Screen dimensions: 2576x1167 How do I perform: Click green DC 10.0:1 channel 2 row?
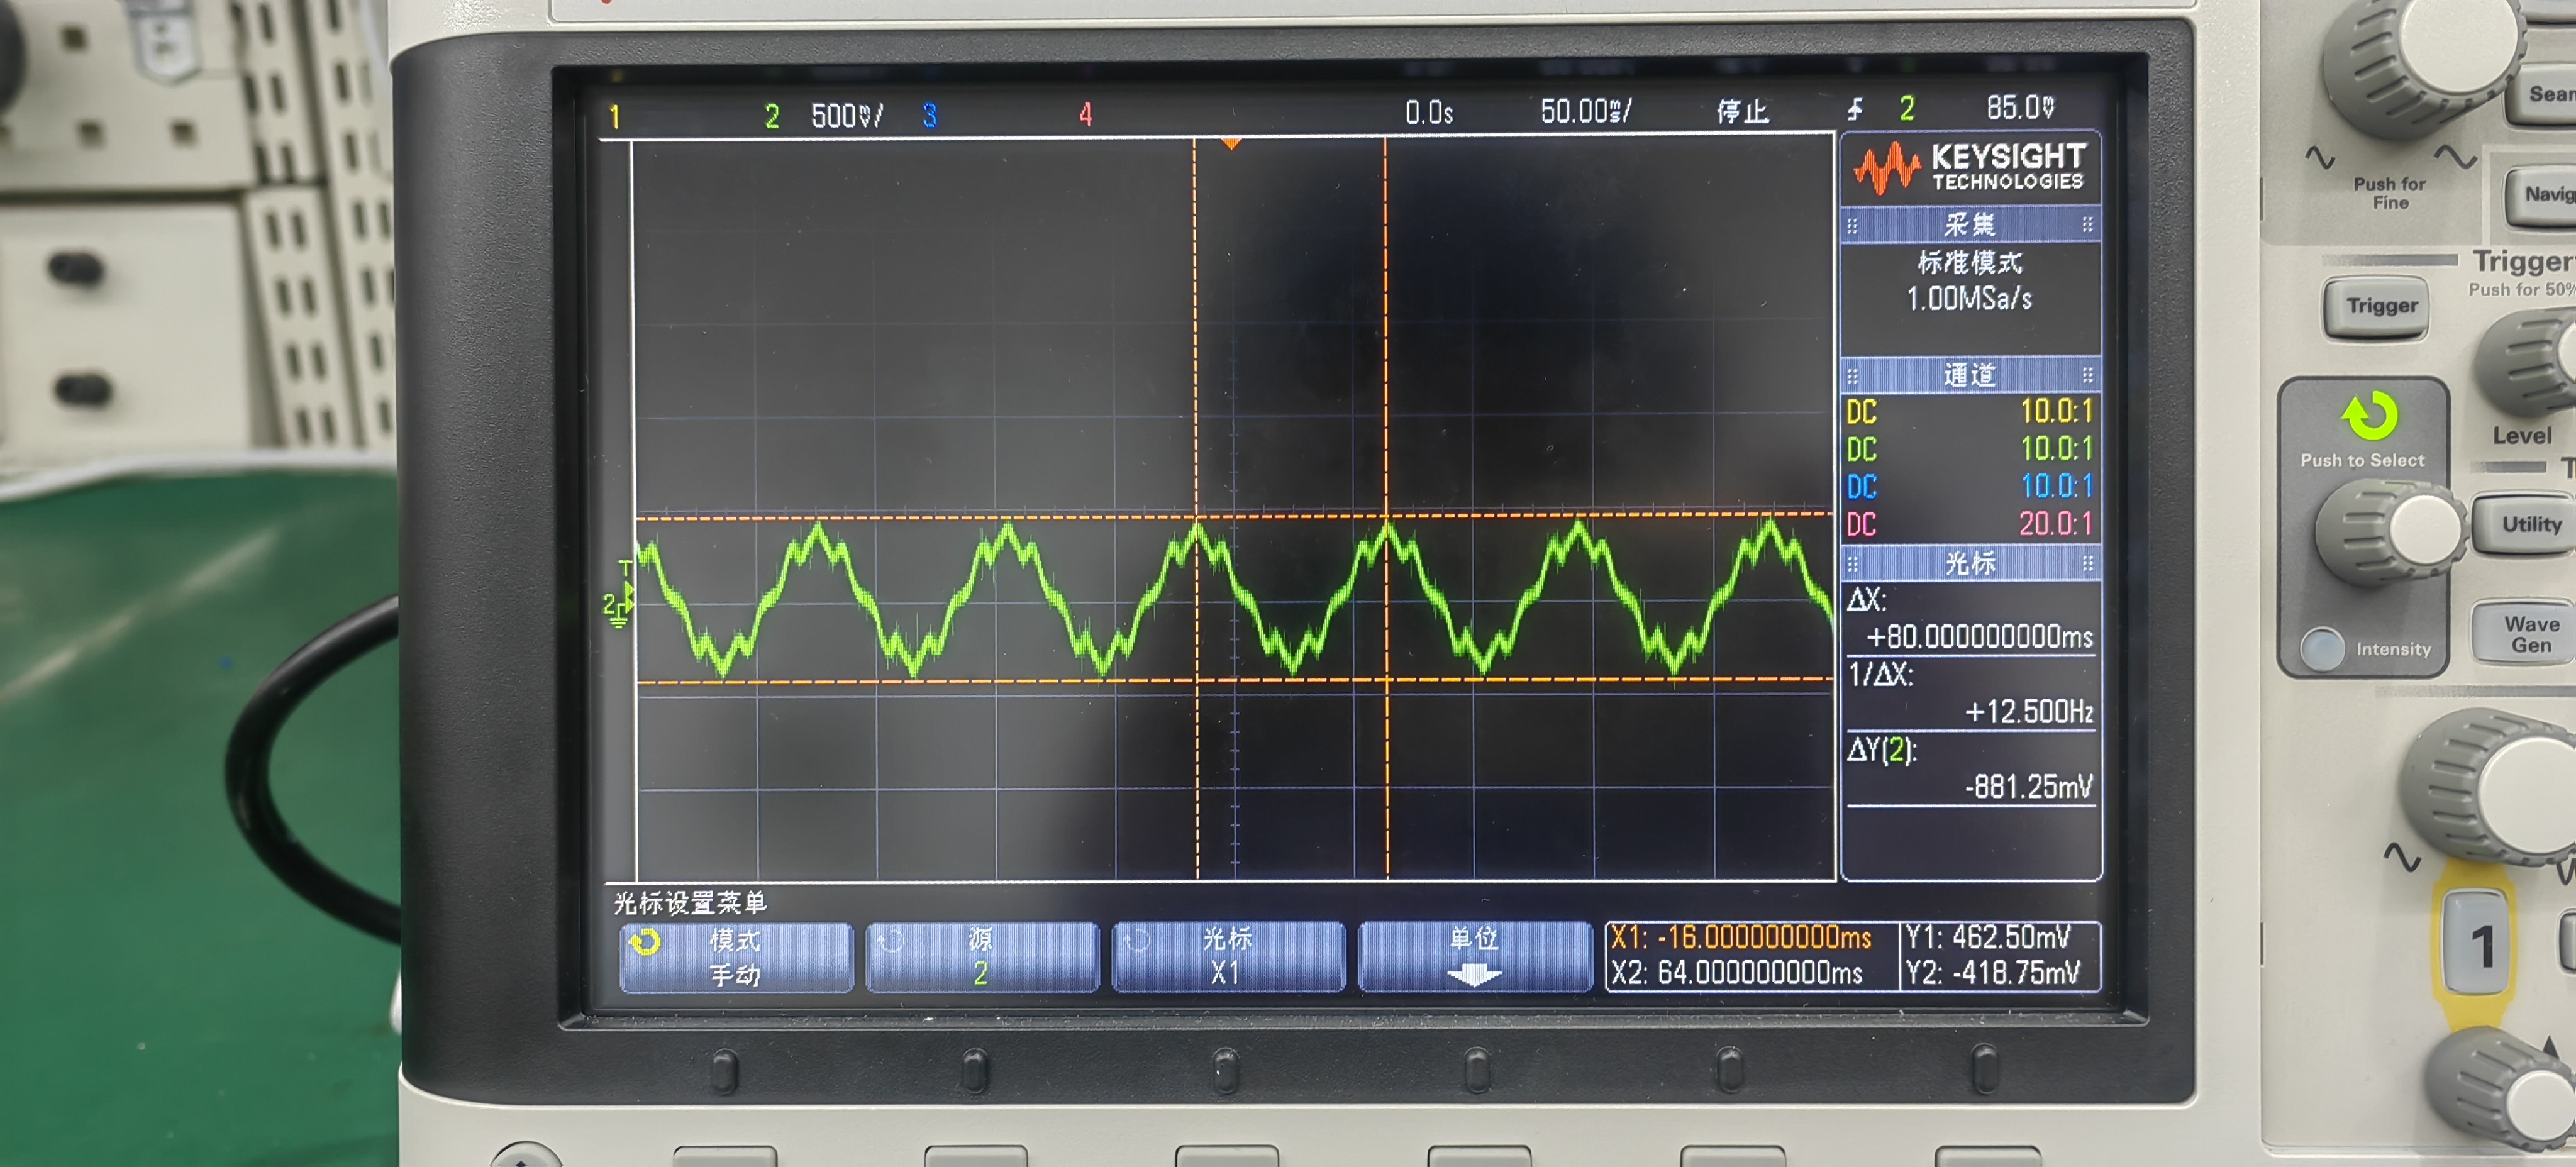pyautogui.click(x=1969, y=448)
